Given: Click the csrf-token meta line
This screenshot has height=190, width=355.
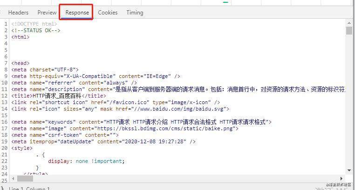Looking at the screenshot, I should point(65,135).
